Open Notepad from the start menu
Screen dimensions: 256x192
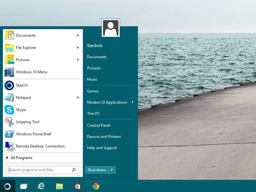click(x=24, y=98)
